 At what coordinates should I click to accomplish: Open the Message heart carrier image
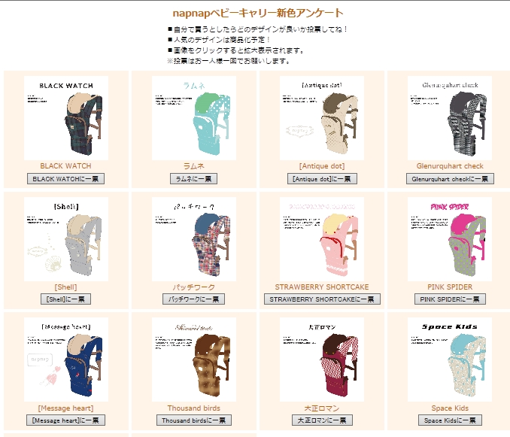tap(66, 360)
